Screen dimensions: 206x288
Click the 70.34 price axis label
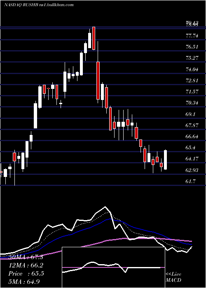pos(192,103)
